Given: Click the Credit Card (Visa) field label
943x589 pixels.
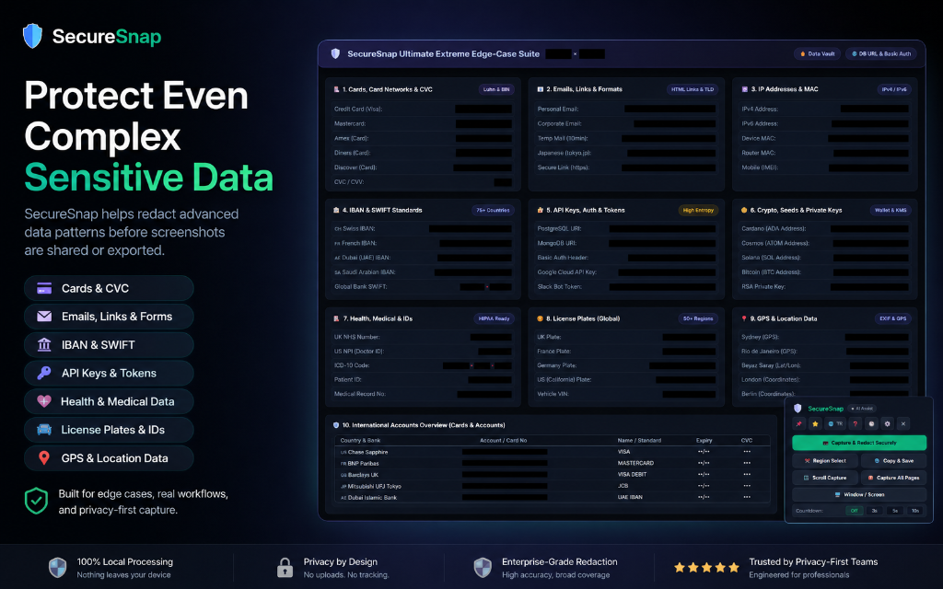Looking at the screenshot, I should coord(358,109).
